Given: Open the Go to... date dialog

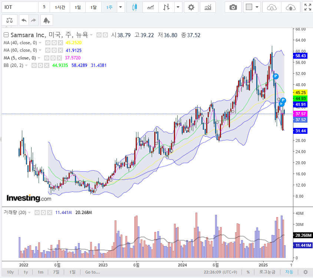Looking at the screenshot, I should click(x=92, y=272).
